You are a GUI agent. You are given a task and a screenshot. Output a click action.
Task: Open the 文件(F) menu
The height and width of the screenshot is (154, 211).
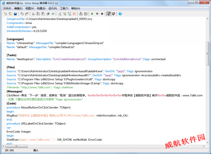click(7, 8)
